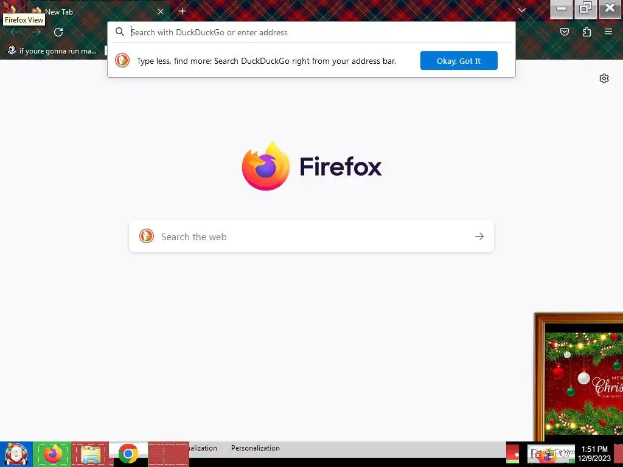623x467 pixels.
Task: Go forward one page
Action: (x=37, y=32)
